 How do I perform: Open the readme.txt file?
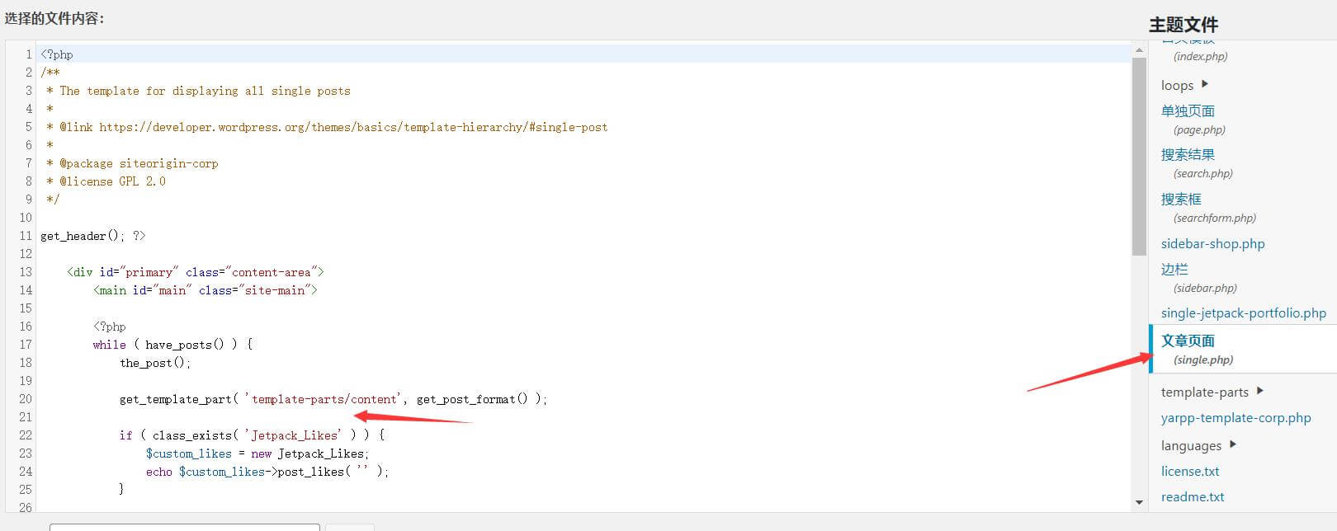click(x=1192, y=497)
